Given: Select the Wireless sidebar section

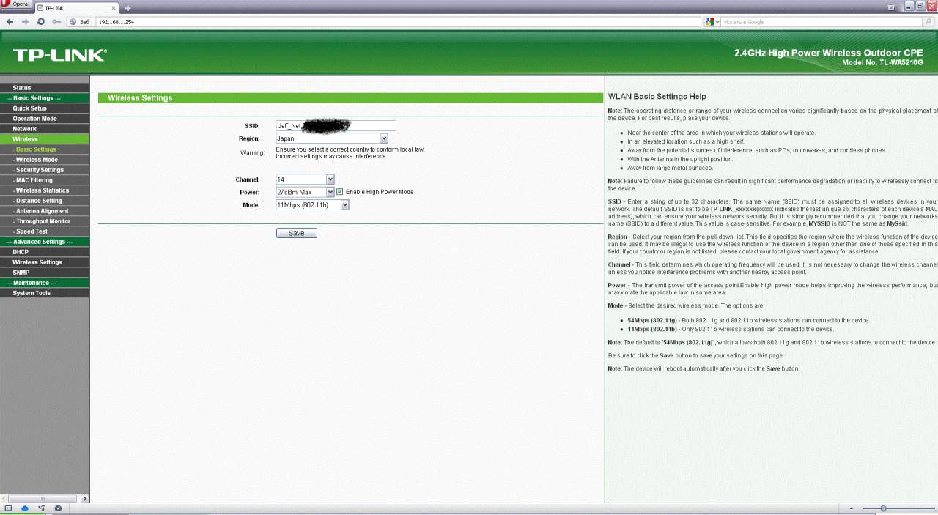Looking at the screenshot, I should tap(45, 139).
